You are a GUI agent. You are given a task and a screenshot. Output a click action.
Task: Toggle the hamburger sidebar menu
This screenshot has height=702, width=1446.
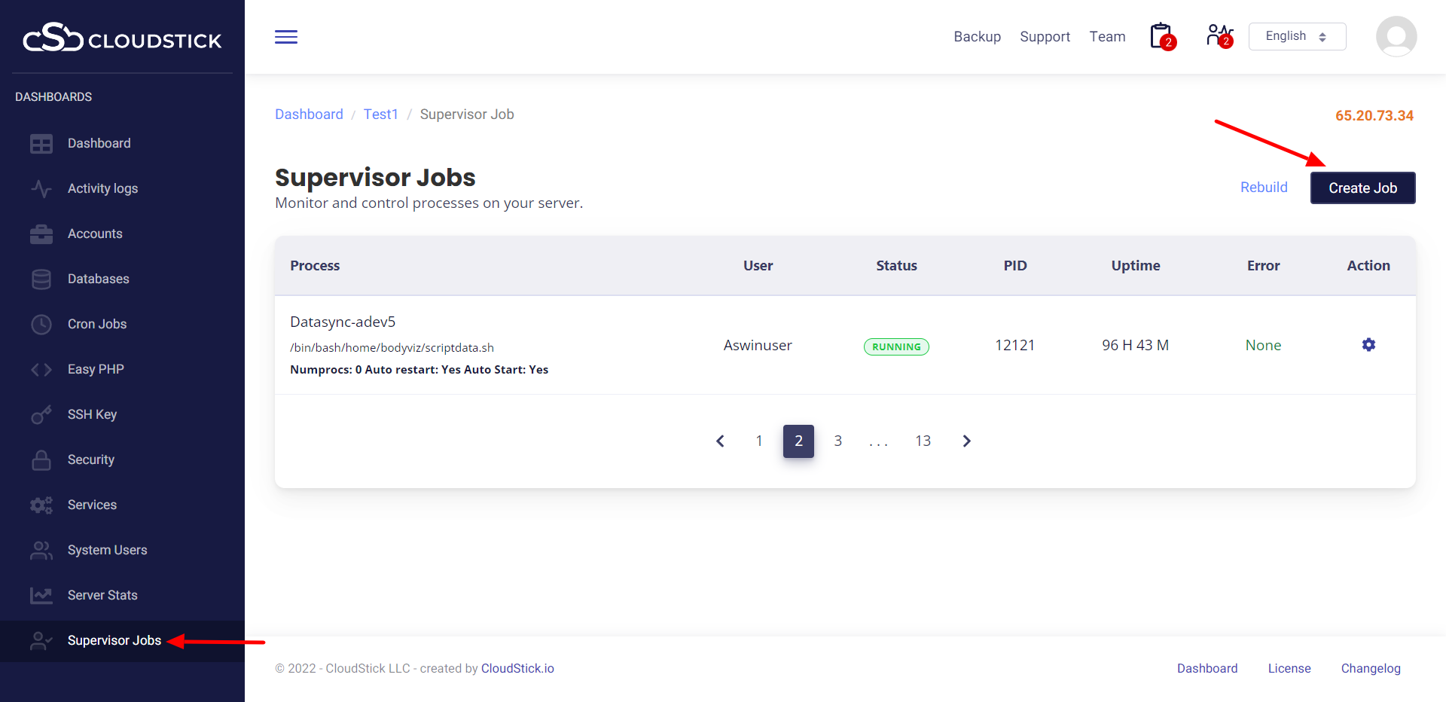[x=286, y=37]
